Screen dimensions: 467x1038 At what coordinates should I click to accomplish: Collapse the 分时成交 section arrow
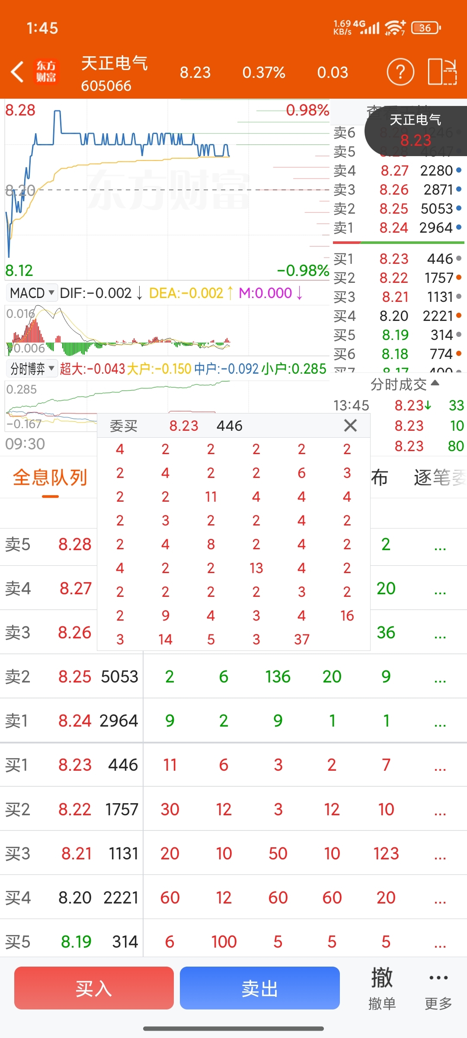point(435,383)
